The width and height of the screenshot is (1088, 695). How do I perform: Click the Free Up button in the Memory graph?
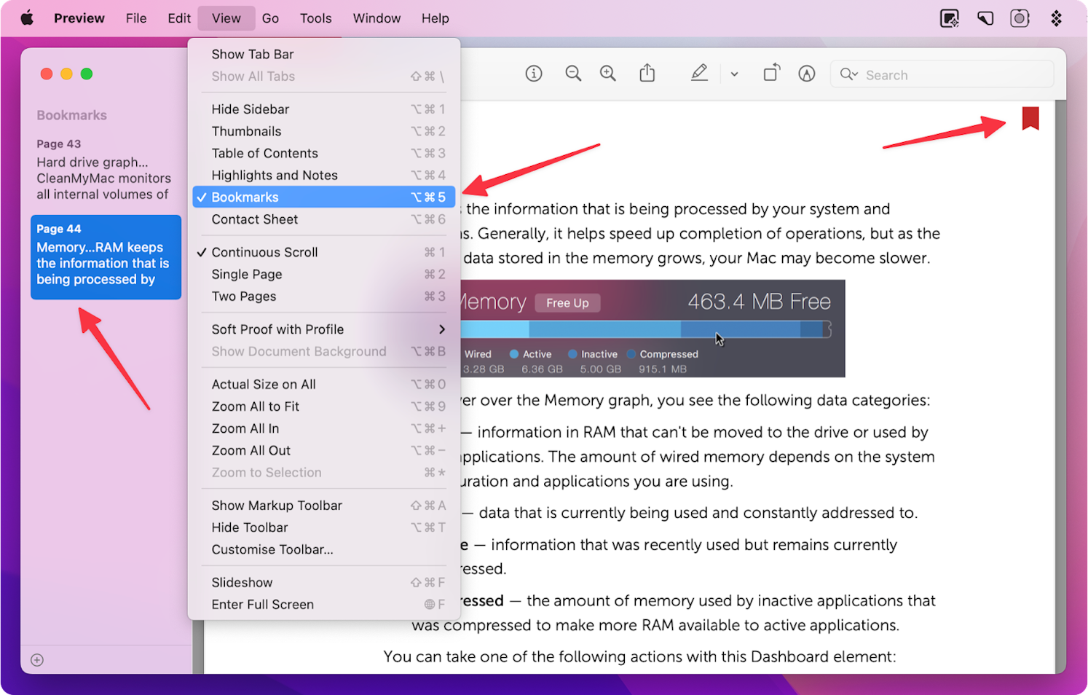[567, 302]
